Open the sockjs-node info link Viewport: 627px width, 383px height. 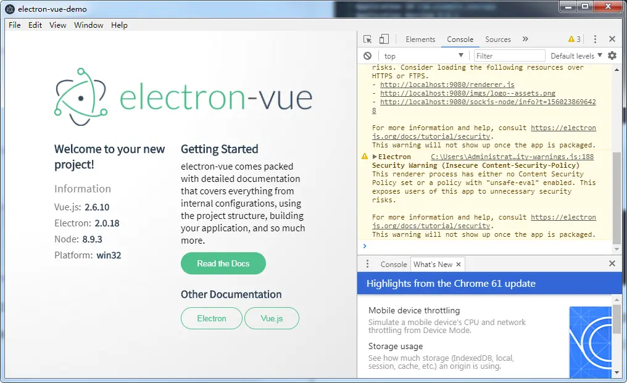pos(488,102)
